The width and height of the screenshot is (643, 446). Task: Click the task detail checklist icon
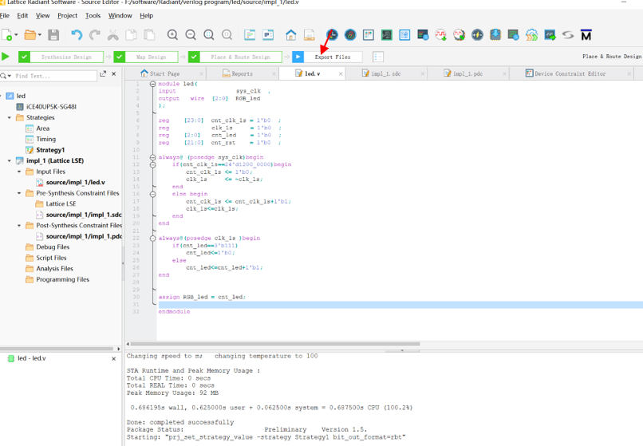378,57
